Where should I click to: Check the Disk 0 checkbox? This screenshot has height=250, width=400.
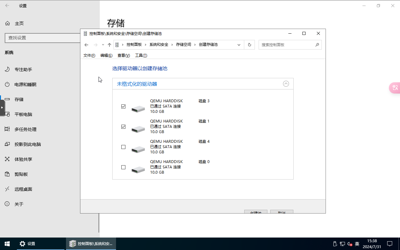tap(123, 167)
